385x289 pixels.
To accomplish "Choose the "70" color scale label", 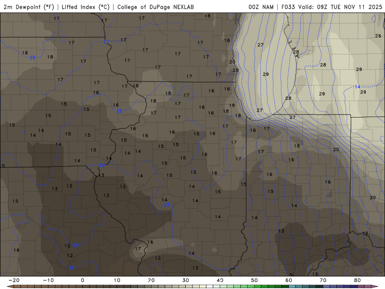I will pos(323,280).
